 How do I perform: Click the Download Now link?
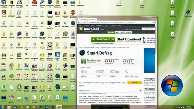(x=94, y=60)
